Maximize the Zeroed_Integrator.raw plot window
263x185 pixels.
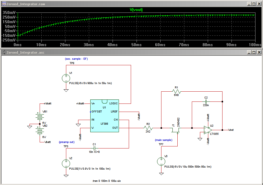[x=254, y=4]
